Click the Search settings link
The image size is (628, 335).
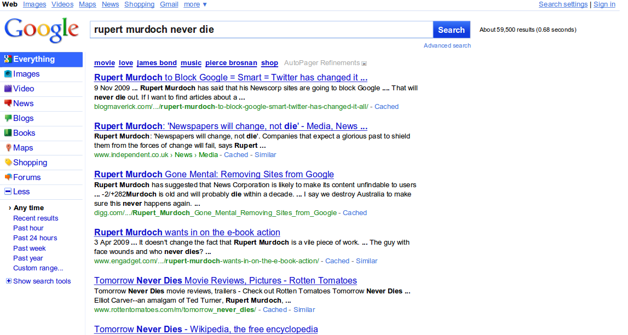[x=563, y=4]
